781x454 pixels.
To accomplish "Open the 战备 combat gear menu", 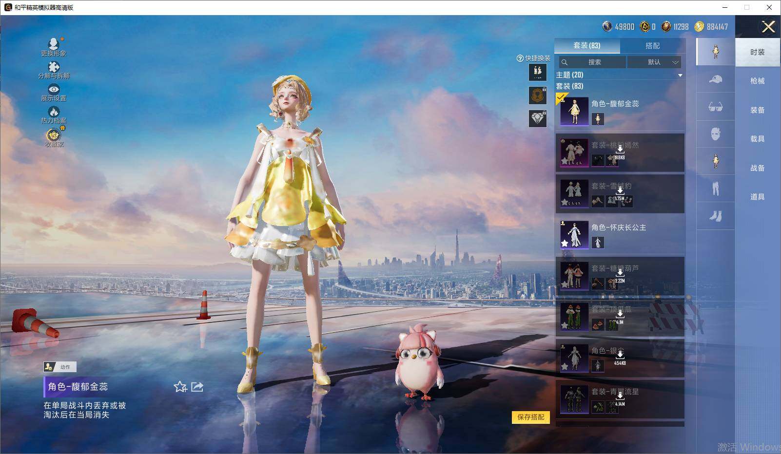I will pyautogui.click(x=758, y=168).
